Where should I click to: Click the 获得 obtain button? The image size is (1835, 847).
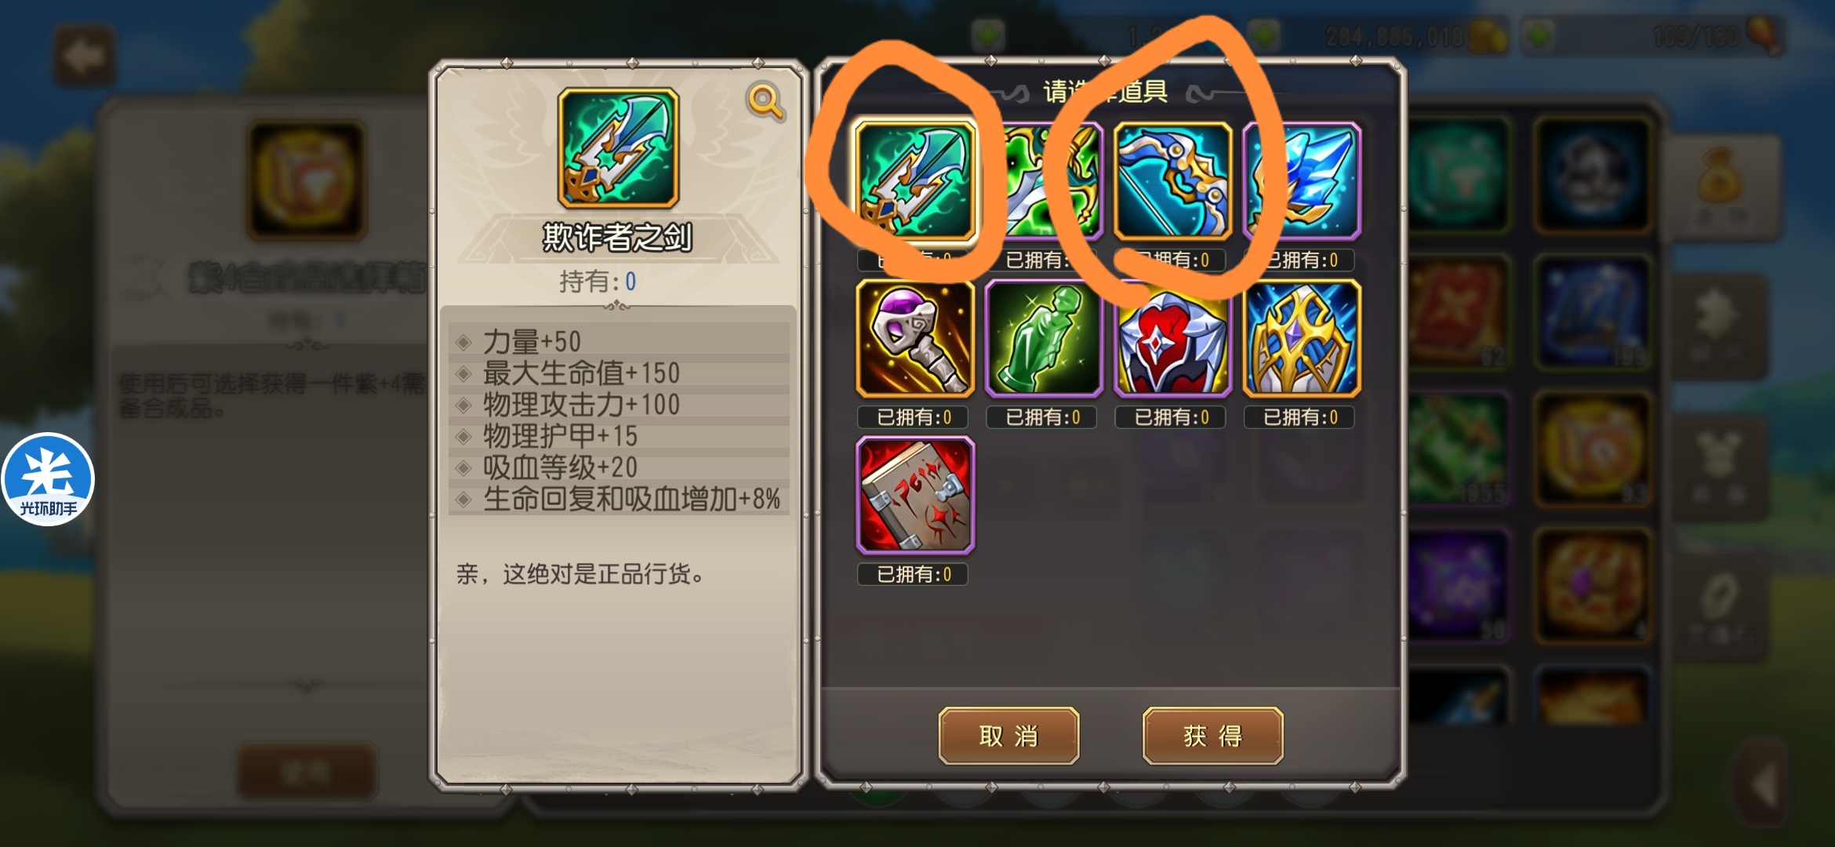[1212, 736]
